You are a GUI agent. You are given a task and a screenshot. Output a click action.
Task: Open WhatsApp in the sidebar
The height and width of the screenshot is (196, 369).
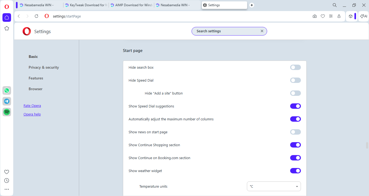[x=7, y=90]
